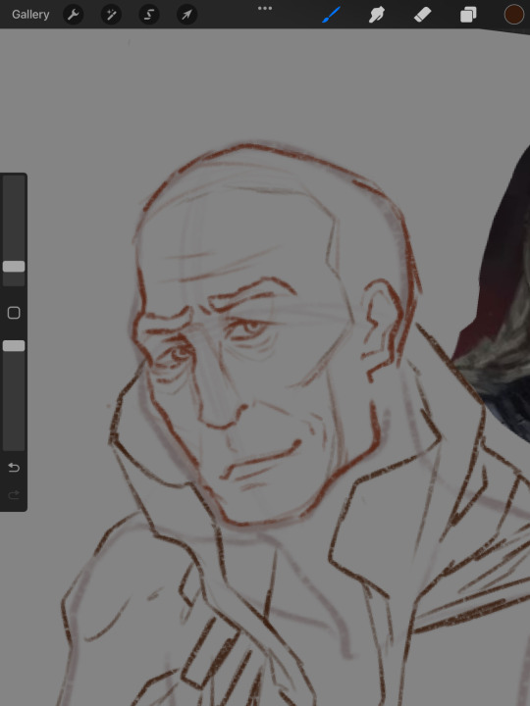This screenshot has height=706, width=530.
Task: Select the Brush tool
Action: click(x=332, y=15)
